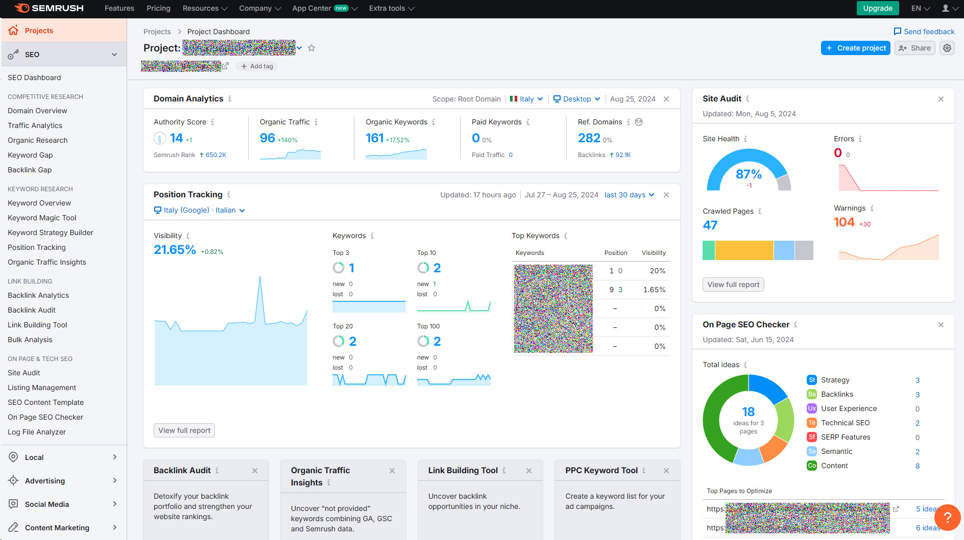Viewport: 964px width, 540px height.
Task: Open Keyword Magic Tool in sidebar
Action: coord(42,218)
